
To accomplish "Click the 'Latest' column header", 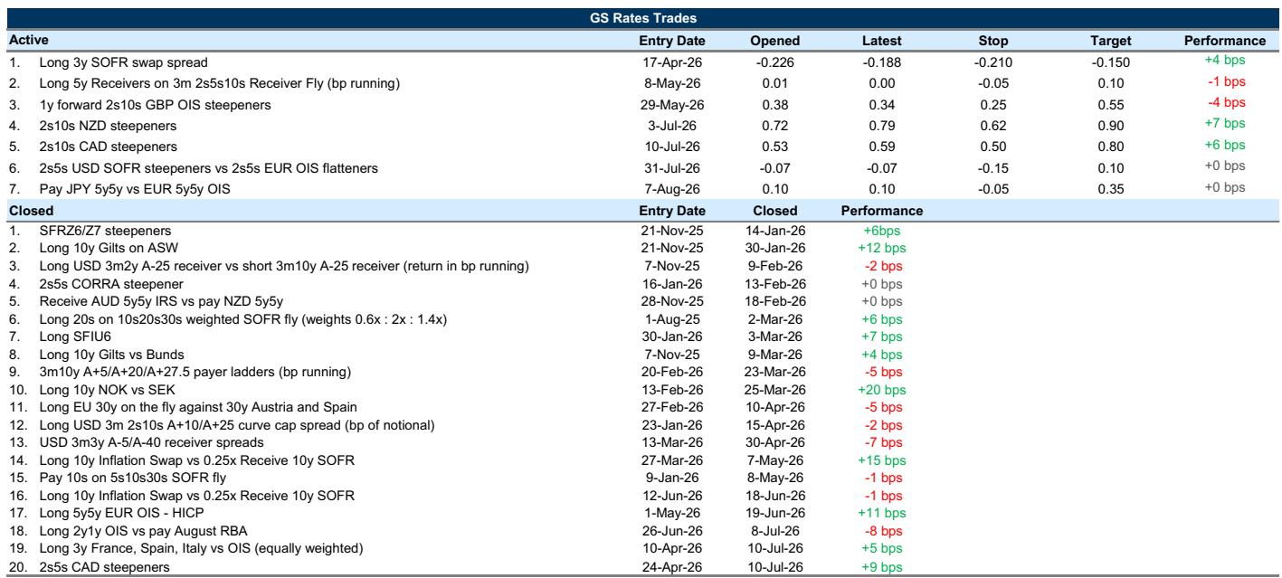I will click(883, 41).
